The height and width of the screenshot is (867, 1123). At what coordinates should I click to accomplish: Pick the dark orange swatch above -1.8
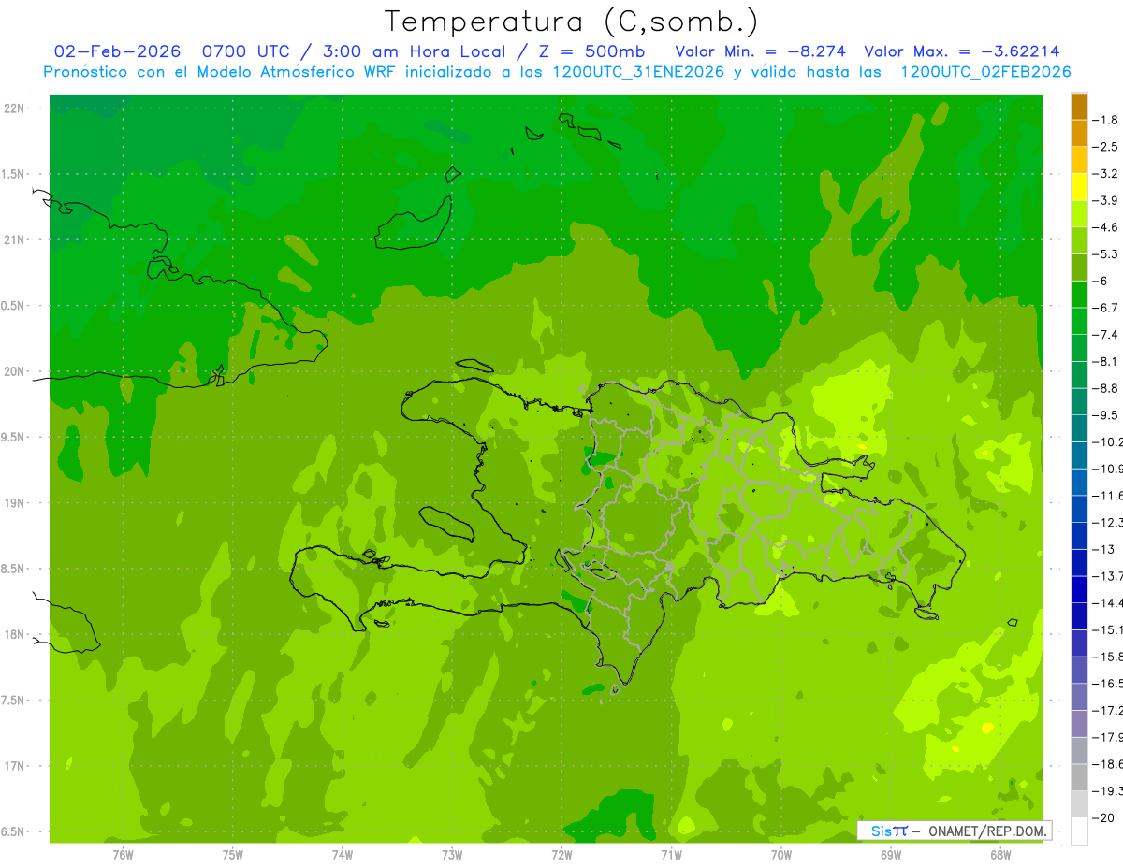pos(1079,107)
